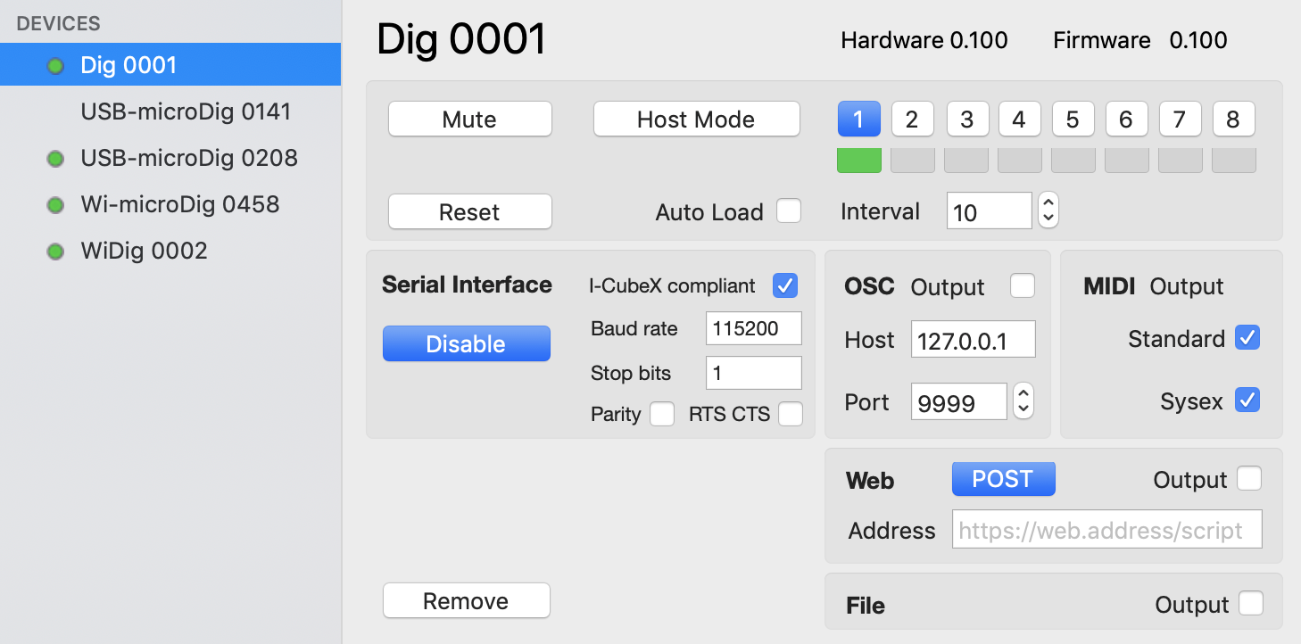Click the Web Address input field
This screenshot has height=644, width=1301.
1107,529
